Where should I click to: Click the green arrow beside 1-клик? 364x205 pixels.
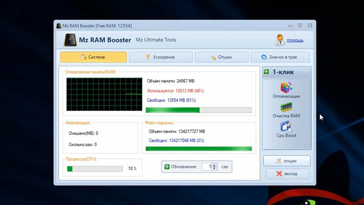(266, 72)
